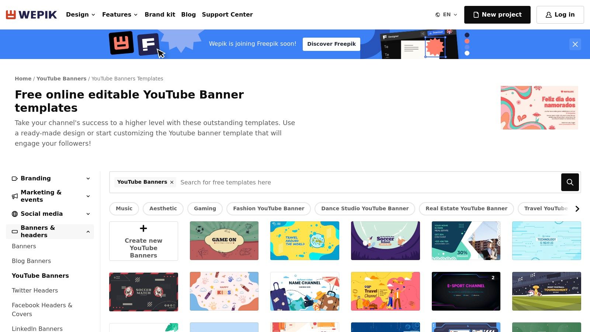Click the Branding tag icon

15,179
